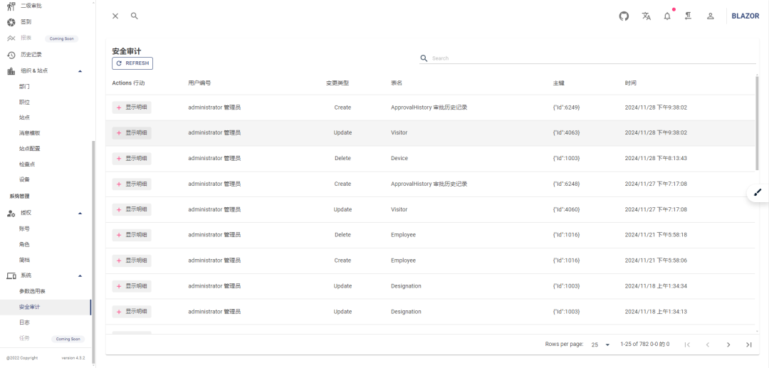The width and height of the screenshot is (769, 368).
Task: Jump to the last results page
Action: (748, 345)
